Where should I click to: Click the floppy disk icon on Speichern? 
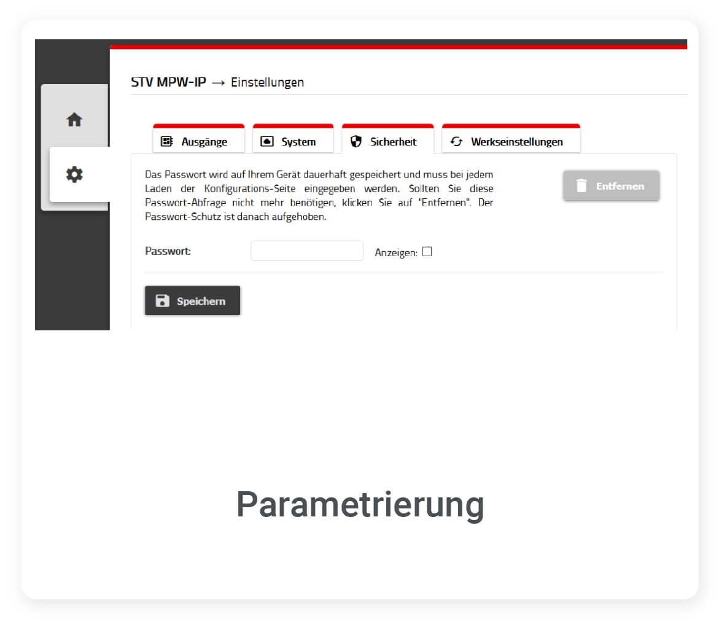162,301
